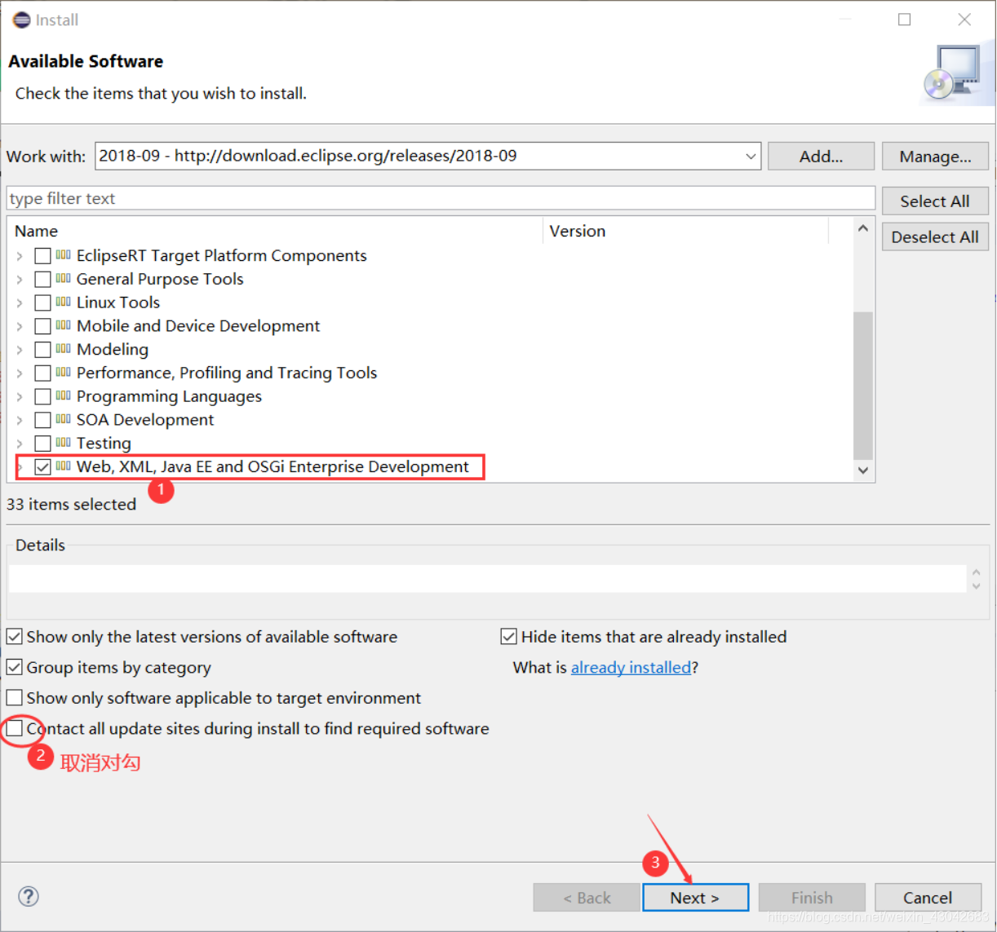Check the Modeling checkbox
This screenshot has width=997, height=932.
pyautogui.click(x=42, y=350)
